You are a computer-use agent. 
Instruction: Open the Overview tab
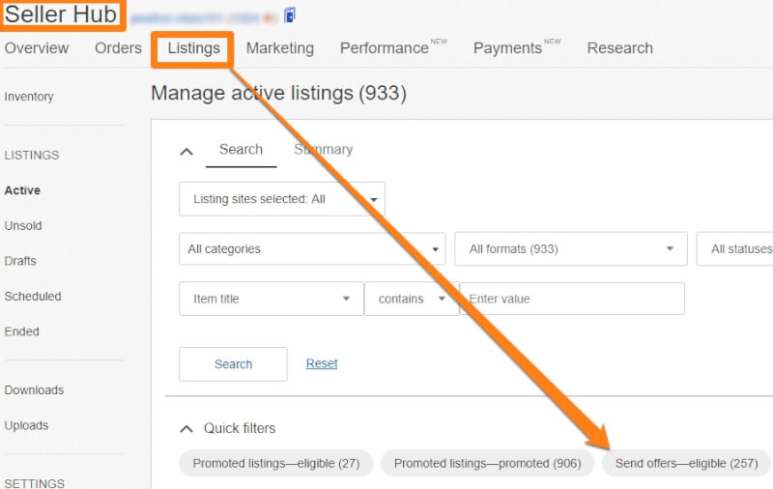point(37,48)
